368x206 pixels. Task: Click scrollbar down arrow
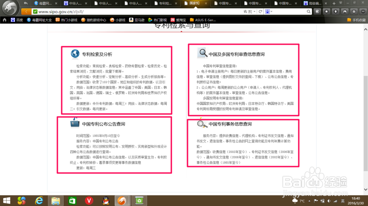pyautogui.click(x=365, y=190)
